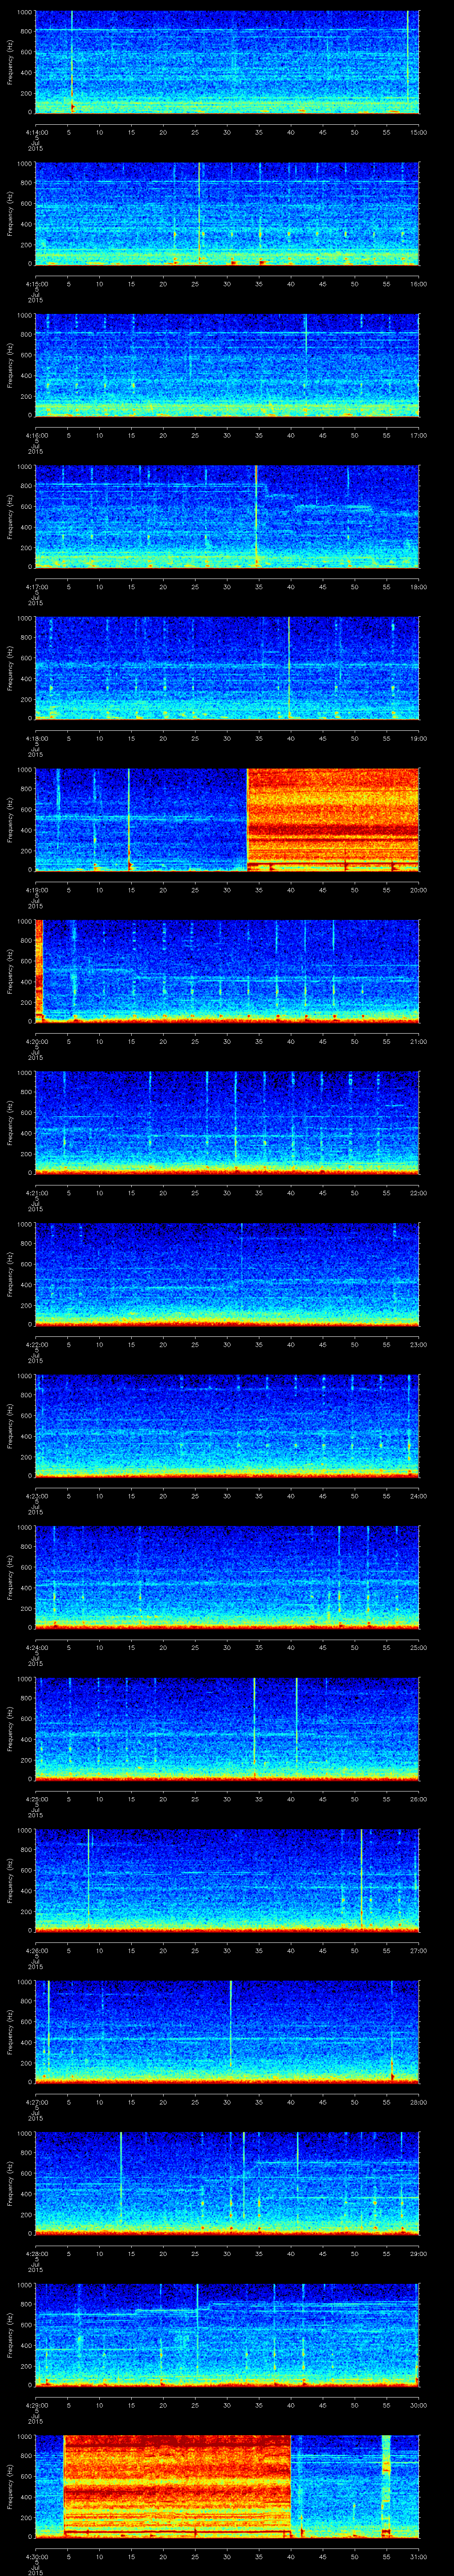Click the 4:15:00 start time label
This screenshot has width=454, height=2576.
(37, 284)
